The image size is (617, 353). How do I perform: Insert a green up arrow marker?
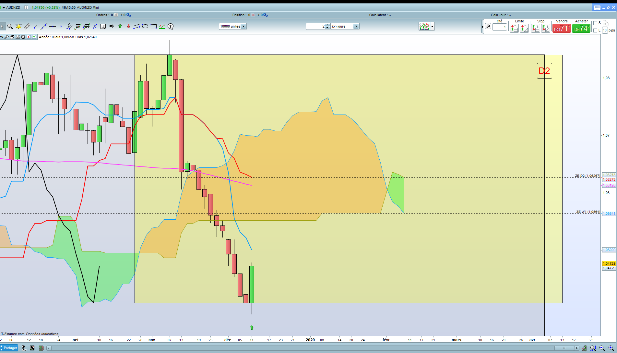120,26
